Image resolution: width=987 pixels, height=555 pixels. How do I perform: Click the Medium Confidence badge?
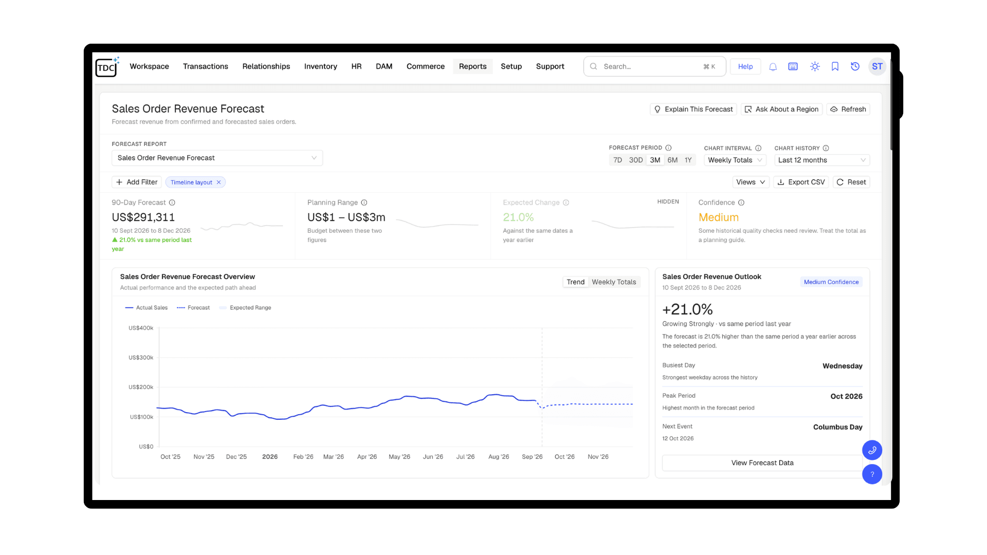pyautogui.click(x=831, y=282)
